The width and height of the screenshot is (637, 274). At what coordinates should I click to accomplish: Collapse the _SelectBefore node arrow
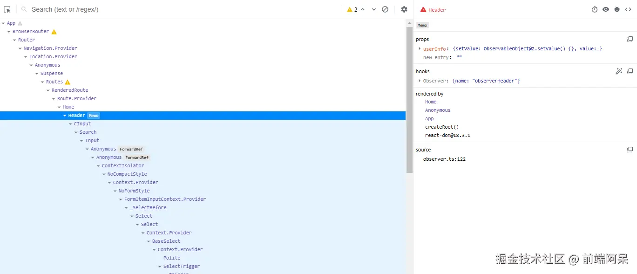[127, 208]
